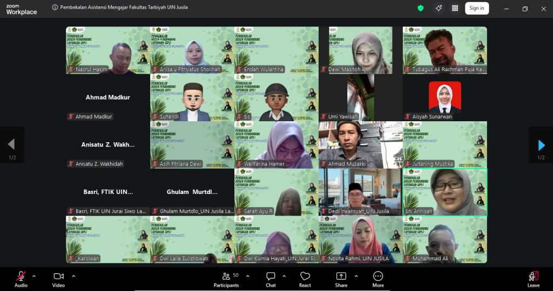Expand share options arrow beside Share
This screenshot has height=291, width=553.
pyautogui.click(x=356, y=276)
